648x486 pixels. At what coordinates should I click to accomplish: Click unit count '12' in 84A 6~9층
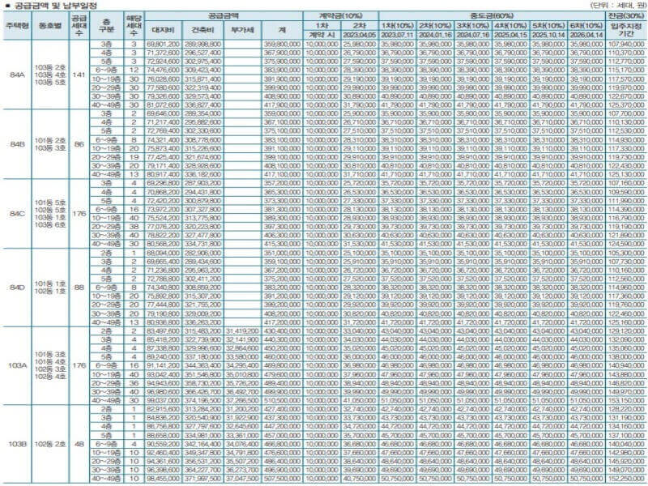tap(134, 70)
